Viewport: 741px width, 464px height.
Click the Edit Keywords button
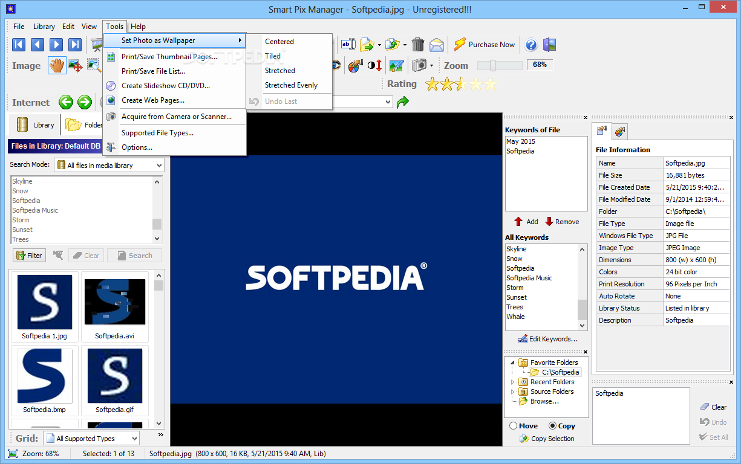coord(547,339)
